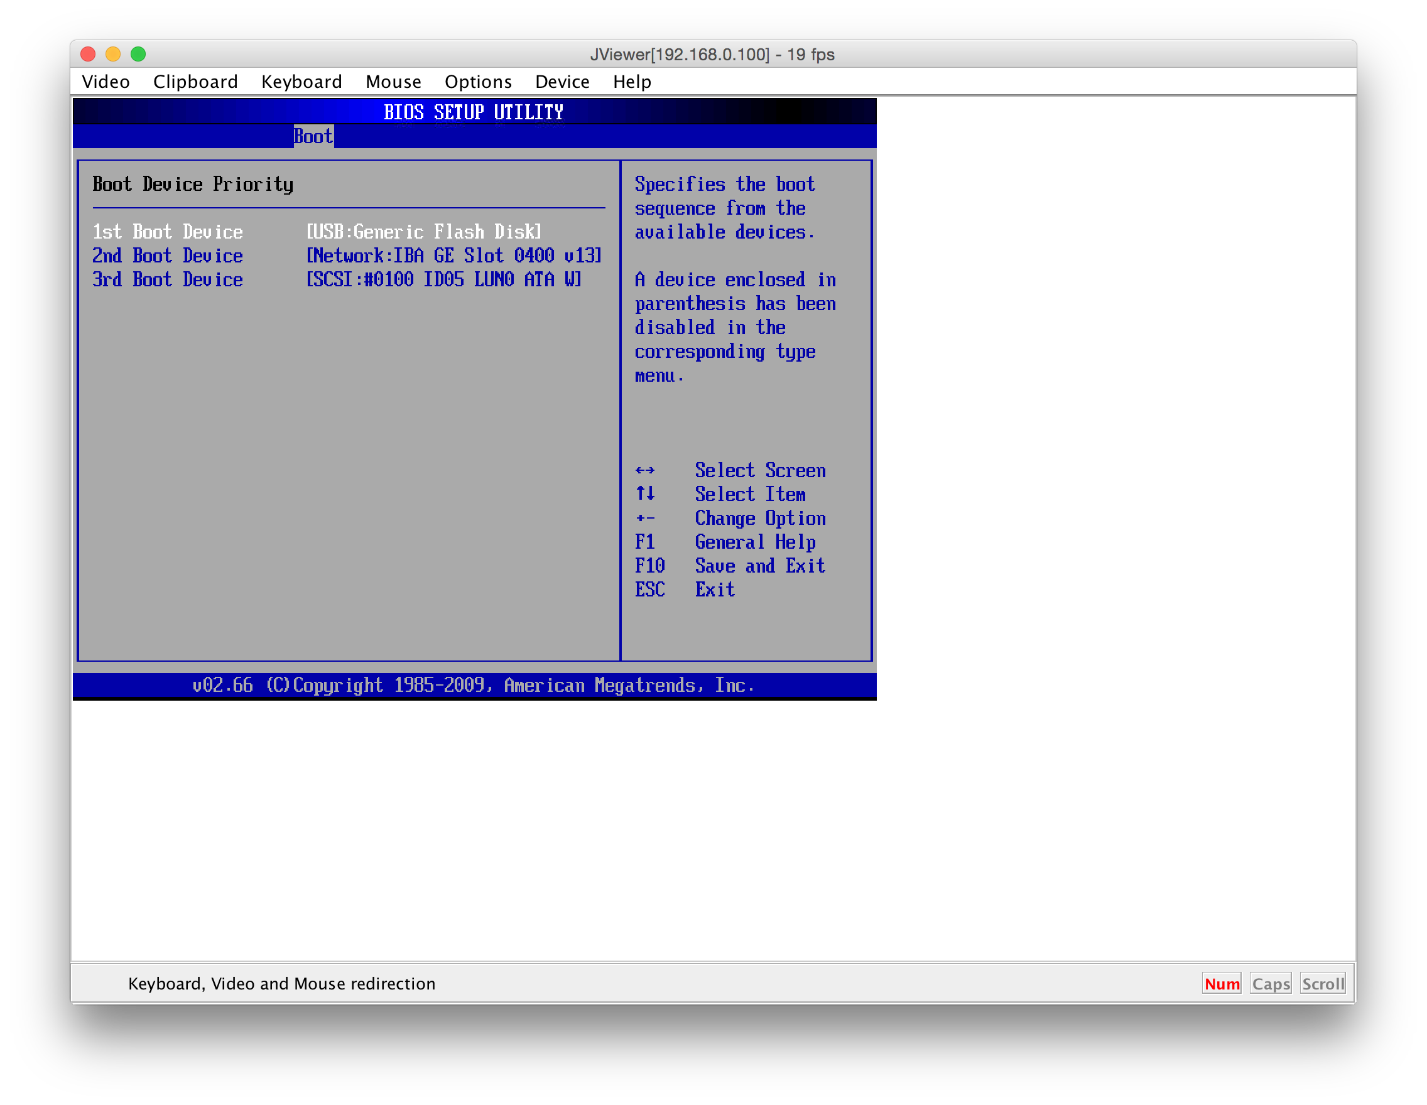Maximize the JViewer window

coord(138,54)
